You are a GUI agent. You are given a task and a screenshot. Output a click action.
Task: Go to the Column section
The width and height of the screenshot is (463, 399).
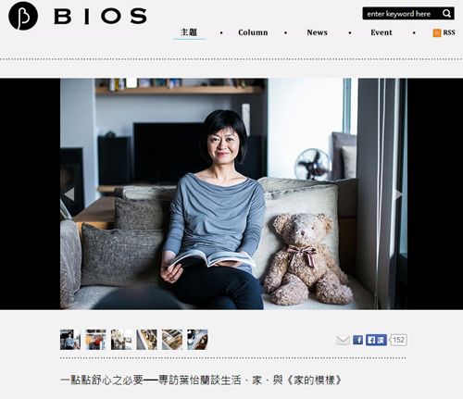coord(253,32)
